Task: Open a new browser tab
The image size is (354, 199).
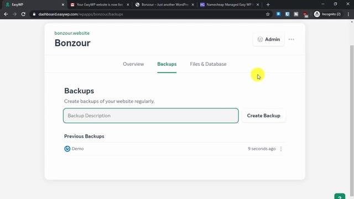Action: coord(268,4)
